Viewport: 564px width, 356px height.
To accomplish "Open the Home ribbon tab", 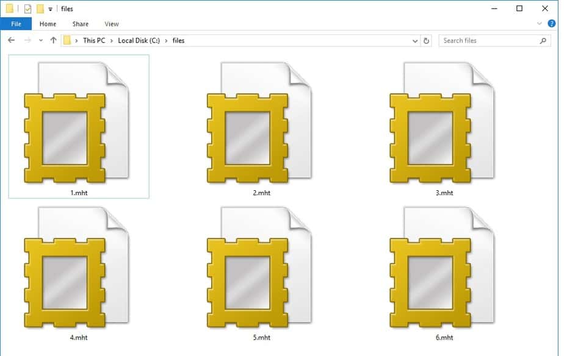I will tap(48, 24).
